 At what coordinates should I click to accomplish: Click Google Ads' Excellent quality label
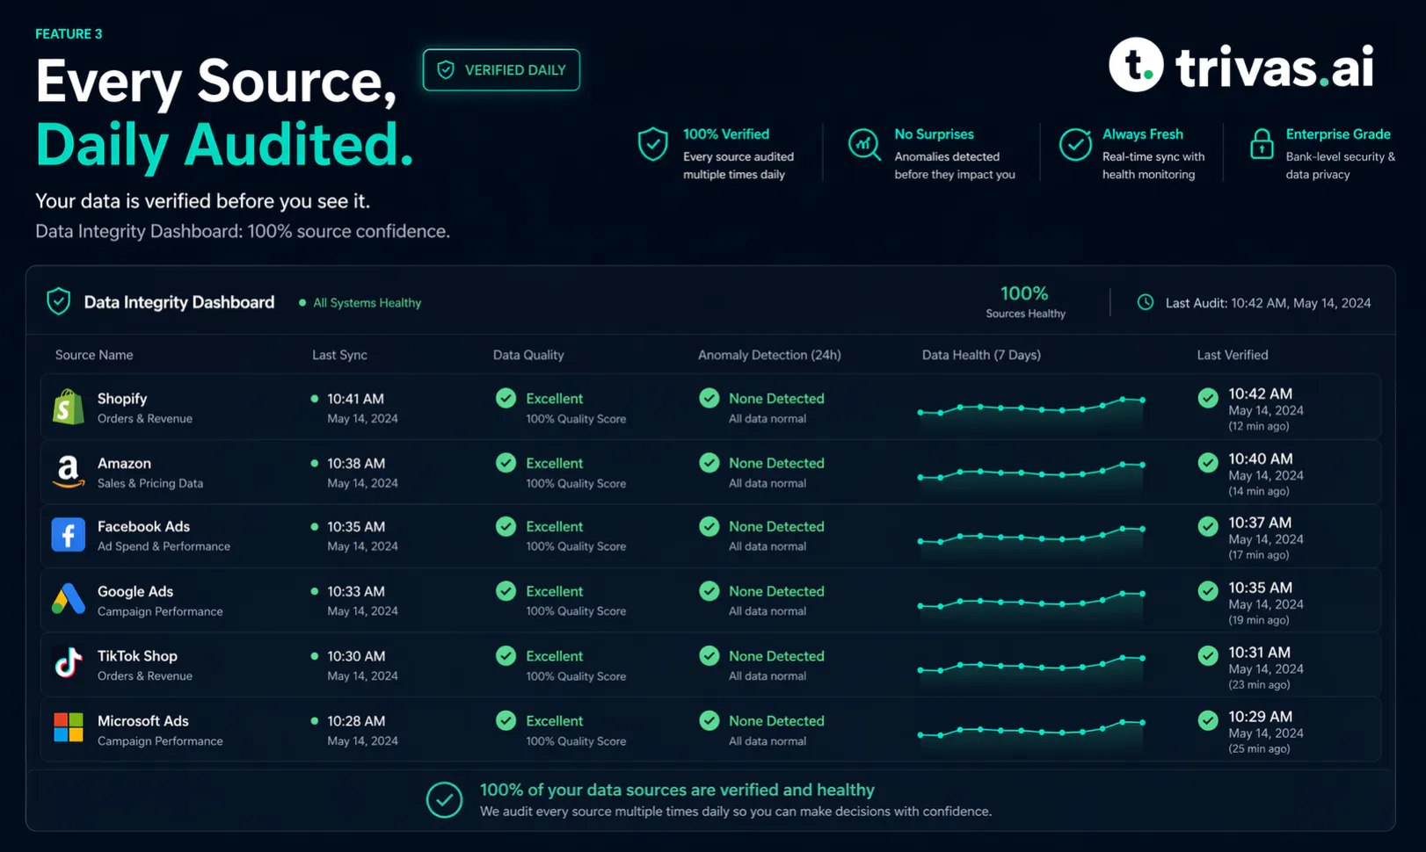(x=554, y=591)
